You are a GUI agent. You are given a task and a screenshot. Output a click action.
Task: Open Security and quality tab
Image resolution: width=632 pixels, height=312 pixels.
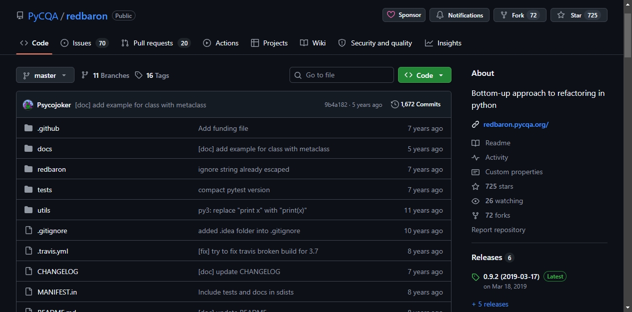coord(375,43)
